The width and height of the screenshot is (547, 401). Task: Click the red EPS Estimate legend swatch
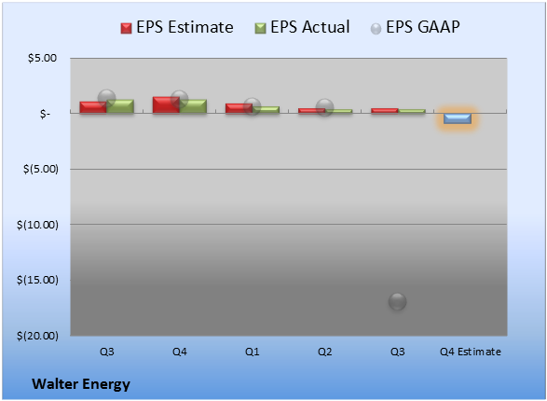127,28
